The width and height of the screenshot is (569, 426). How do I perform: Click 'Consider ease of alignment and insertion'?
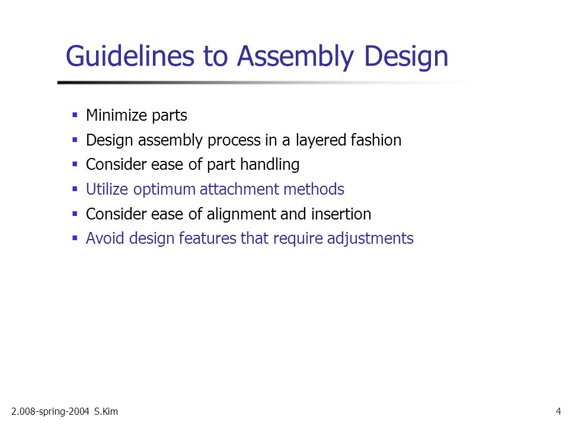pyautogui.click(x=229, y=214)
